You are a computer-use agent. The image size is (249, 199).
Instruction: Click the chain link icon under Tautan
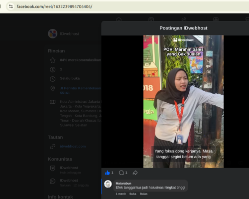(53, 147)
